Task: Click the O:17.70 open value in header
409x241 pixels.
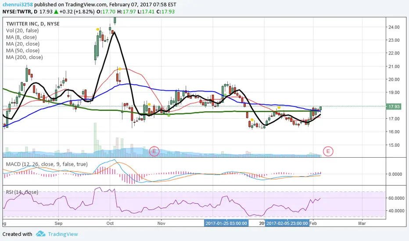Action: [106, 11]
